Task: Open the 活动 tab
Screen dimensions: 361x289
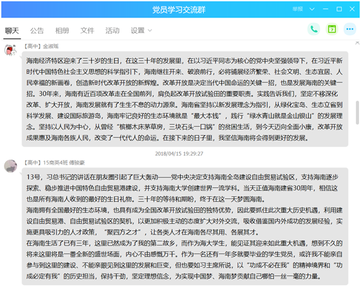Action: pos(112,30)
